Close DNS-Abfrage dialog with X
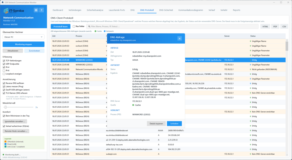Screen dimensions: 292x160 pyautogui.click(x=180, y=39)
